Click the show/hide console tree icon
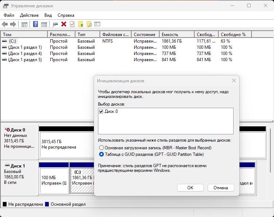Screen dimensions: 274x217 24,24
